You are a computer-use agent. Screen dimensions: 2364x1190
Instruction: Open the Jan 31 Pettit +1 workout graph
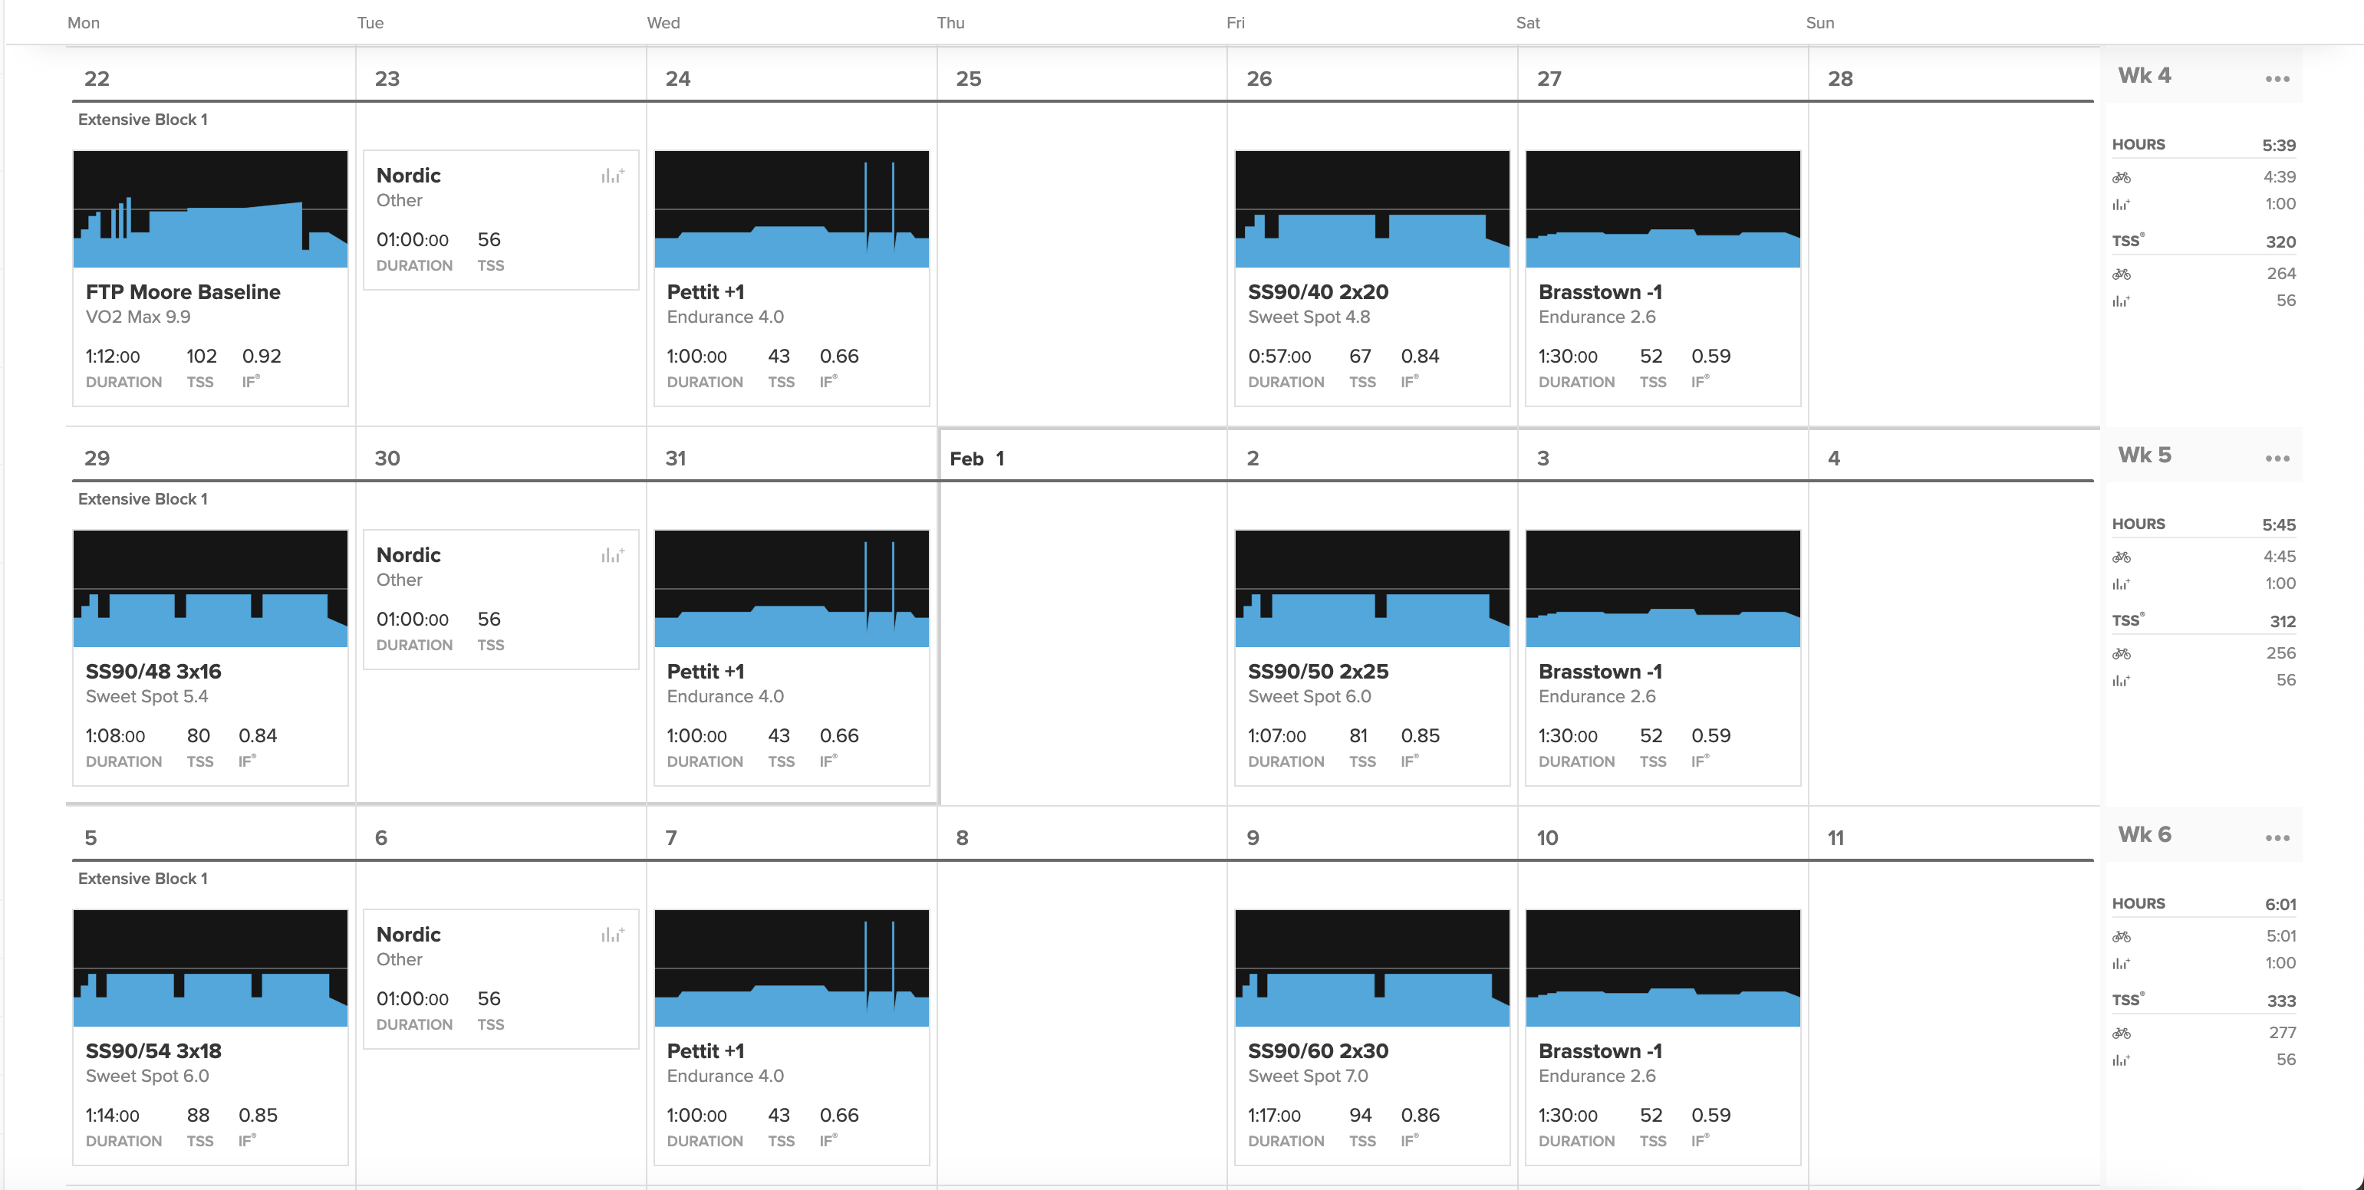click(791, 588)
